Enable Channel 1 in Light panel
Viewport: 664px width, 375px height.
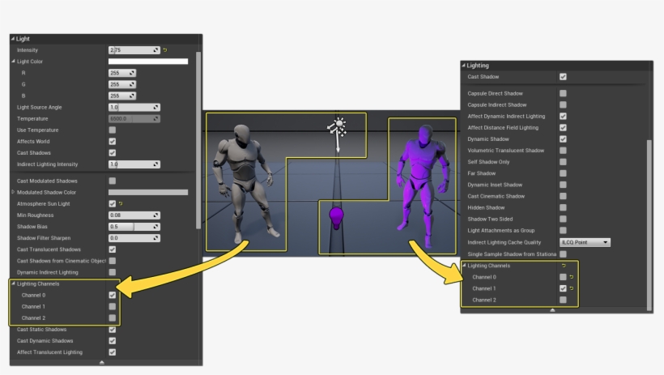click(113, 307)
